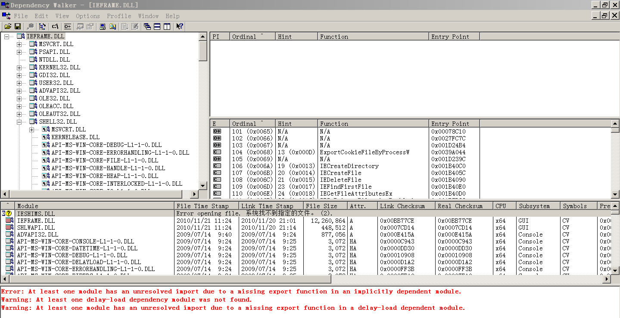Select the IEFindFirstFile export row
This screenshot has height=318, width=620.
coord(410,187)
